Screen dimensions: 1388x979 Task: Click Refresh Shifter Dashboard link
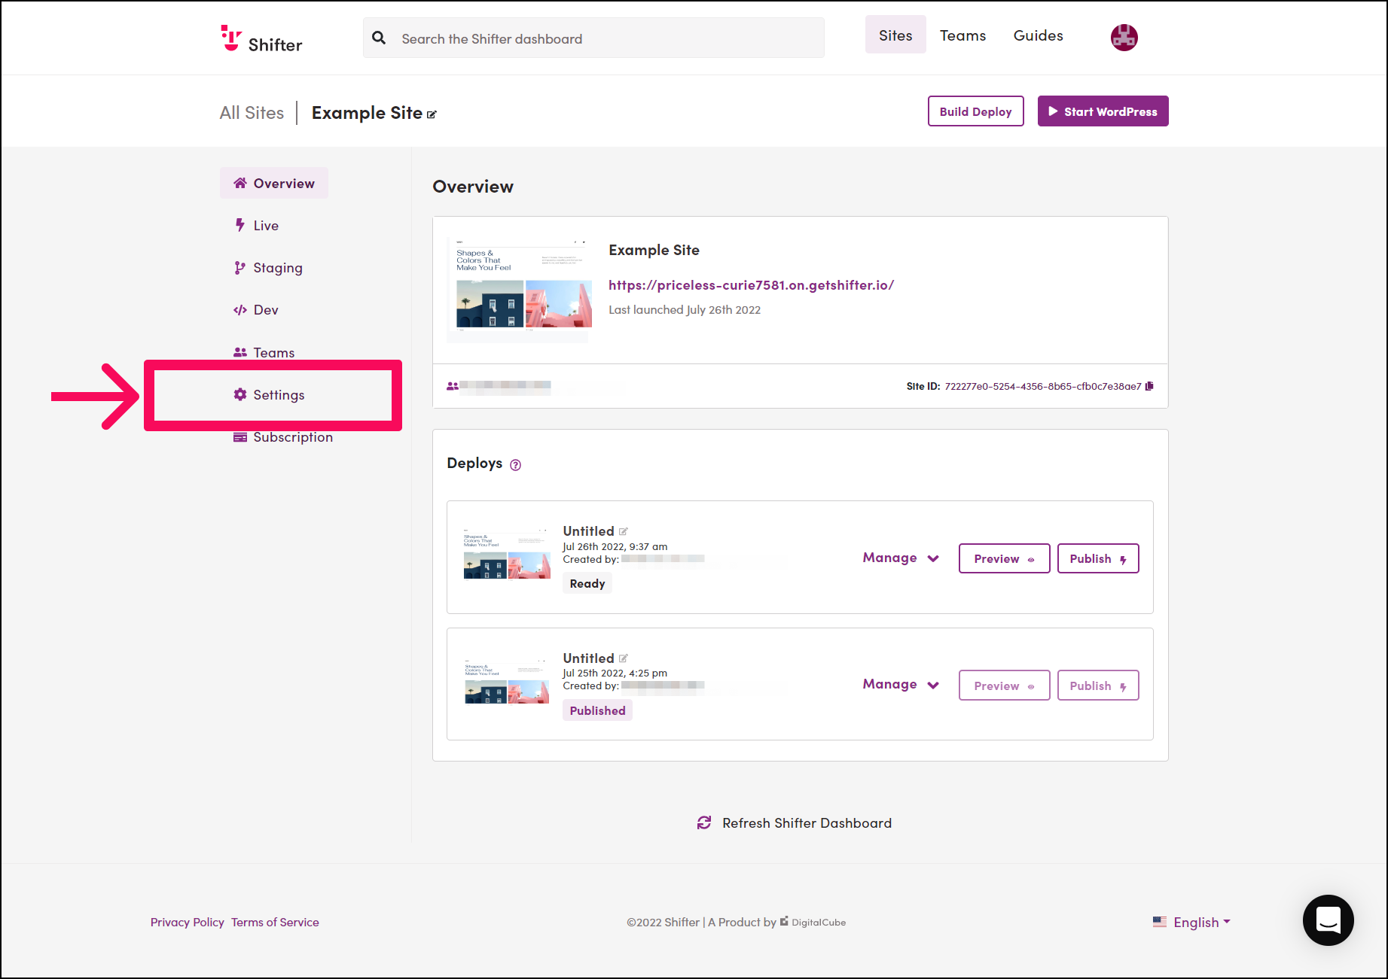[807, 822]
